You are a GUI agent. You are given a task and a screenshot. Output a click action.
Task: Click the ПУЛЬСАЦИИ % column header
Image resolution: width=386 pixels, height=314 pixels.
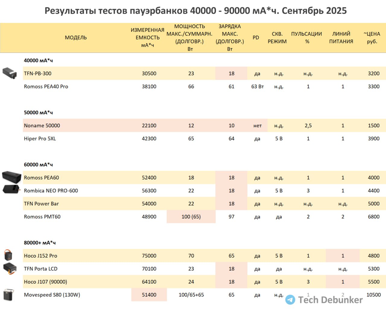(x=307, y=38)
